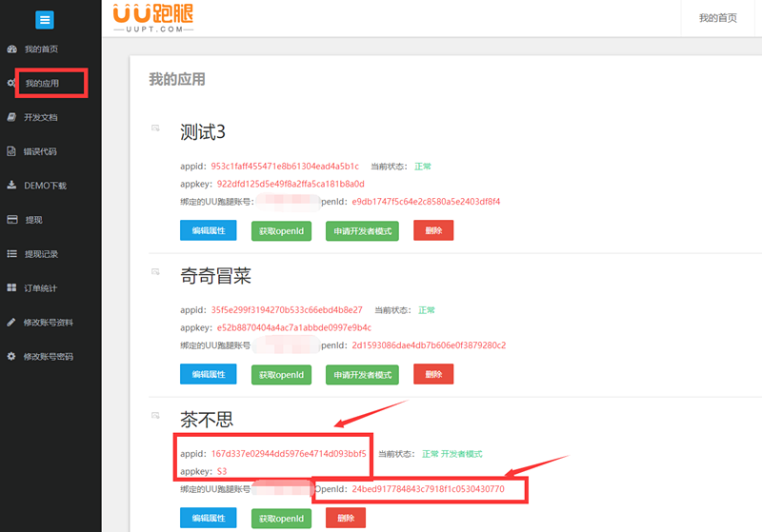
Task: Click the card icon beside 提现
Action: point(12,220)
